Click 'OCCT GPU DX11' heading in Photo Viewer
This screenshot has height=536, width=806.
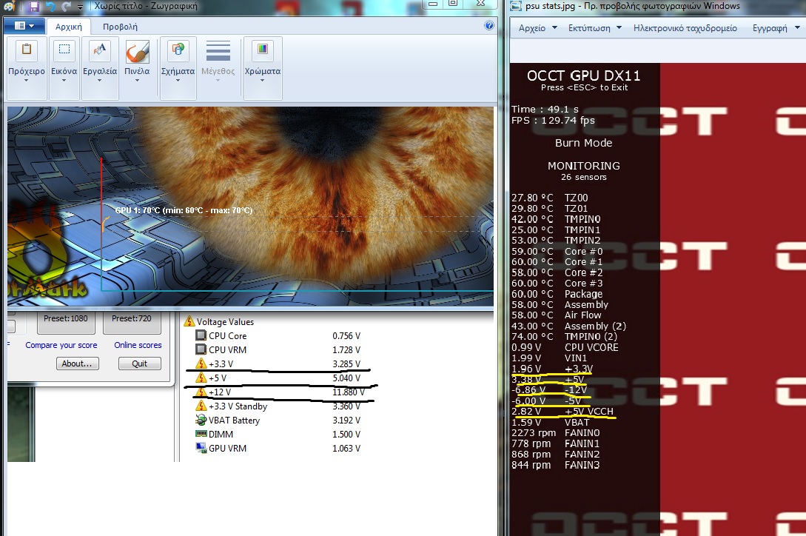pos(583,76)
